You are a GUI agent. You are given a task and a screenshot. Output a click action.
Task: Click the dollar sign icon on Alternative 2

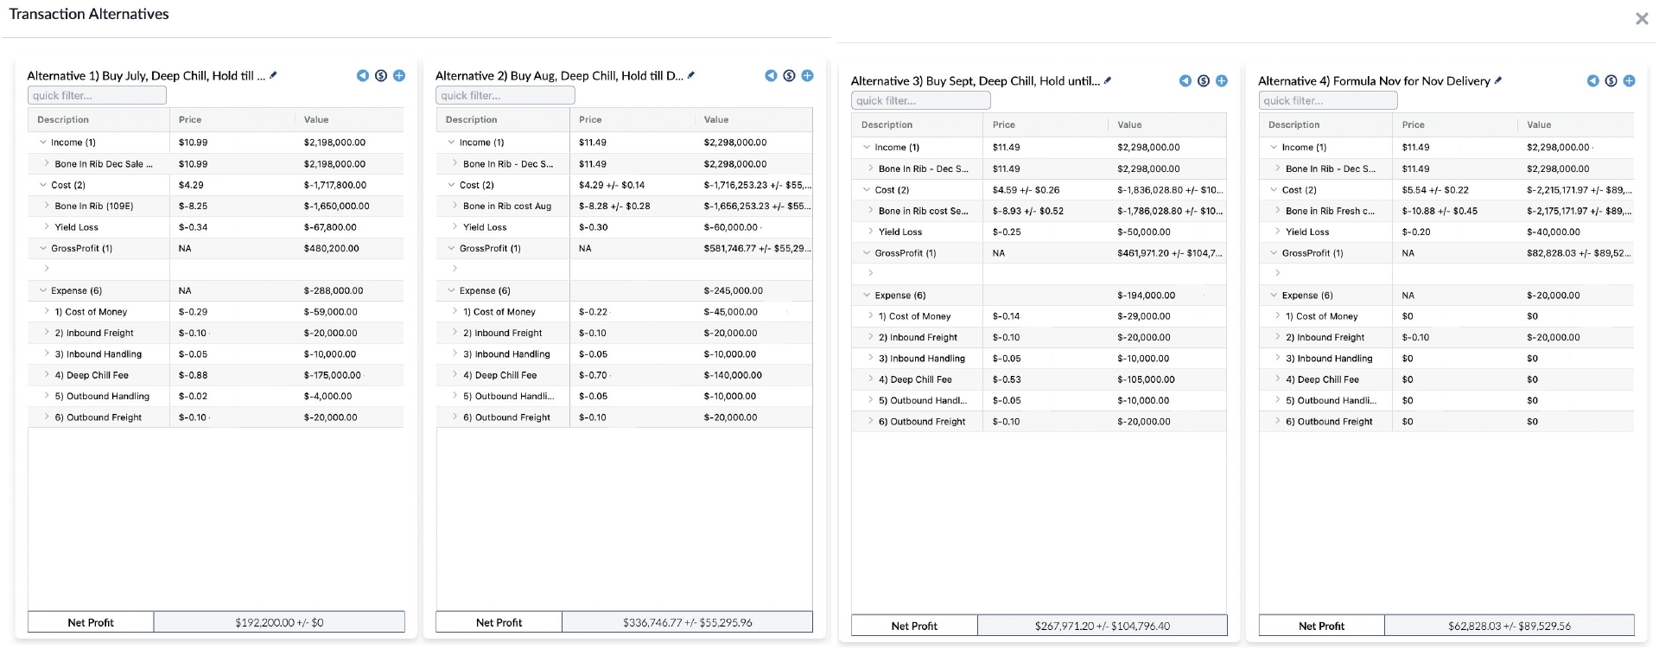[x=789, y=76]
